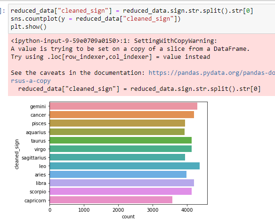Click the sagittarius teal bar
Screen dimensions: 275x224
click(x=117, y=157)
